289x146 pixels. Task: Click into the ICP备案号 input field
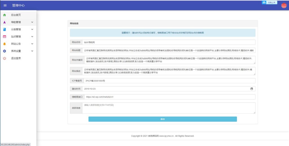click(x=170, y=81)
